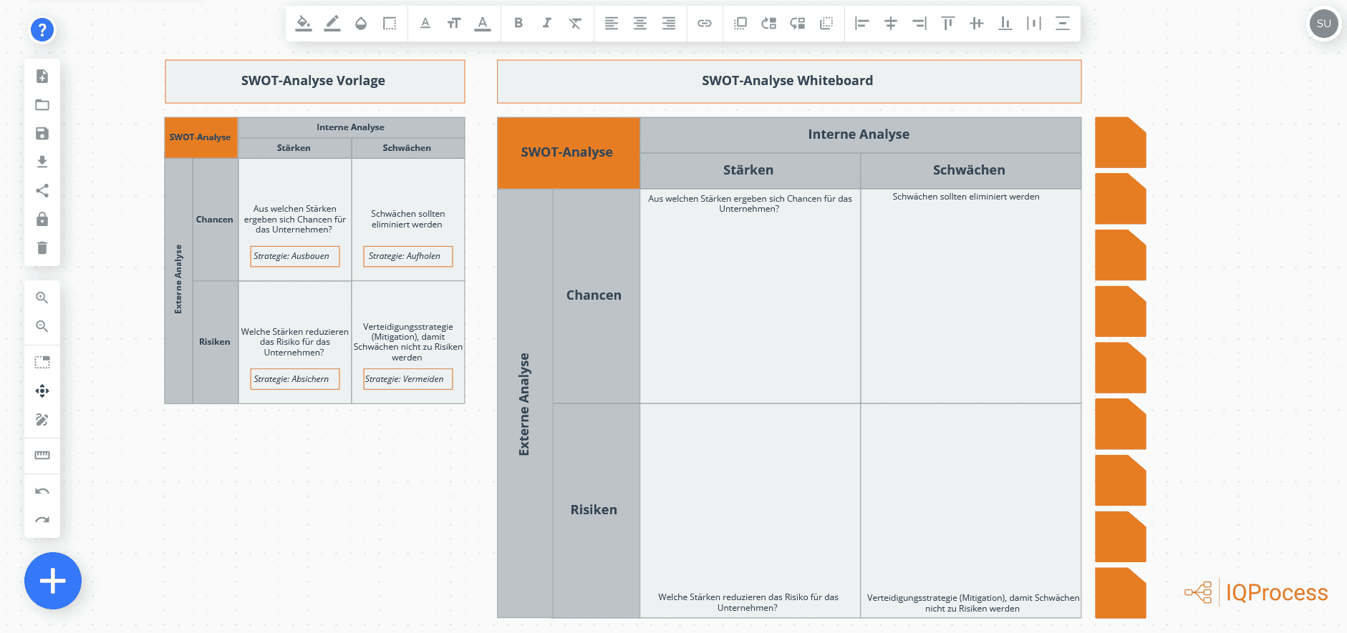This screenshot has height=633, width=1347.
Task: Add a new element with the blue plus button
Action: [x=53, y=581]
